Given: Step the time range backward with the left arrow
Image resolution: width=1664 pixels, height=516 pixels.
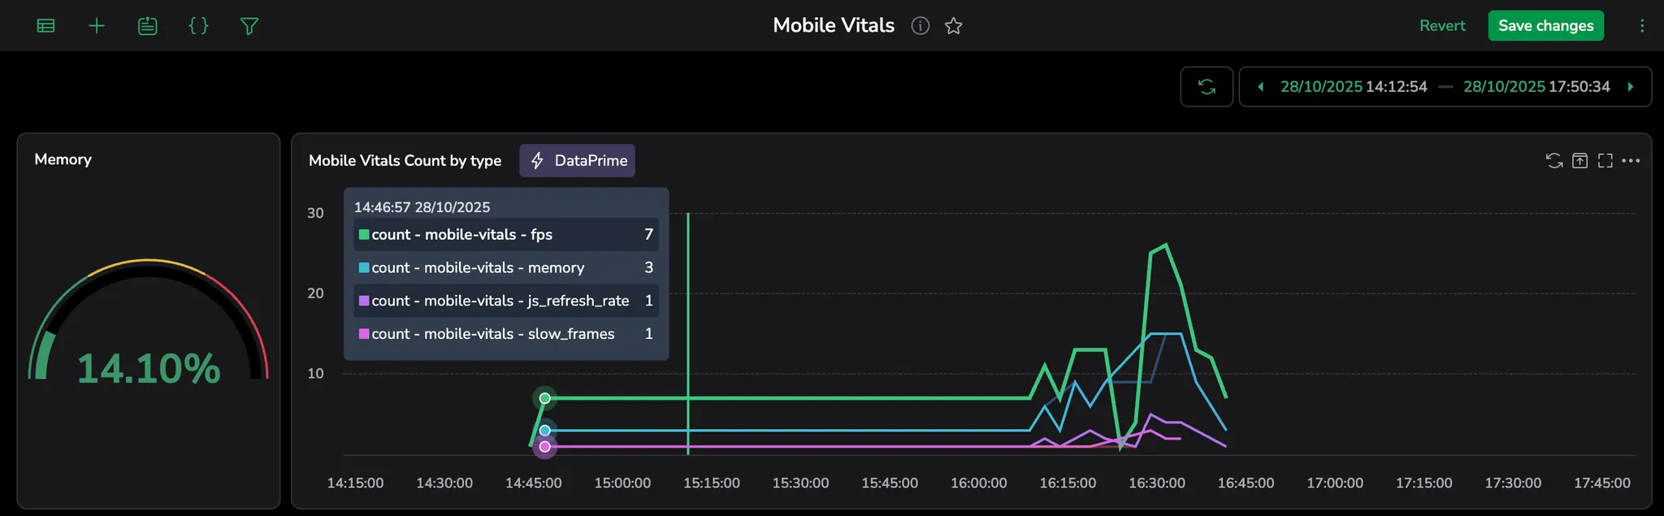Looking at the screenshot, I should (x=1260, y=87).
